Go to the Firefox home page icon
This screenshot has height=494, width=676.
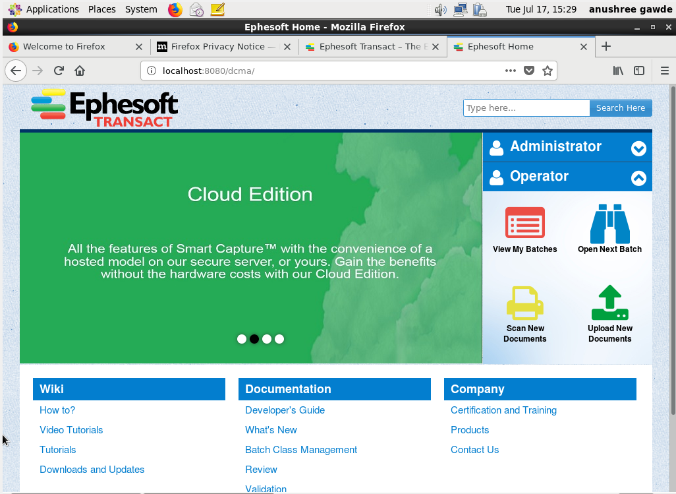[80, 71]
